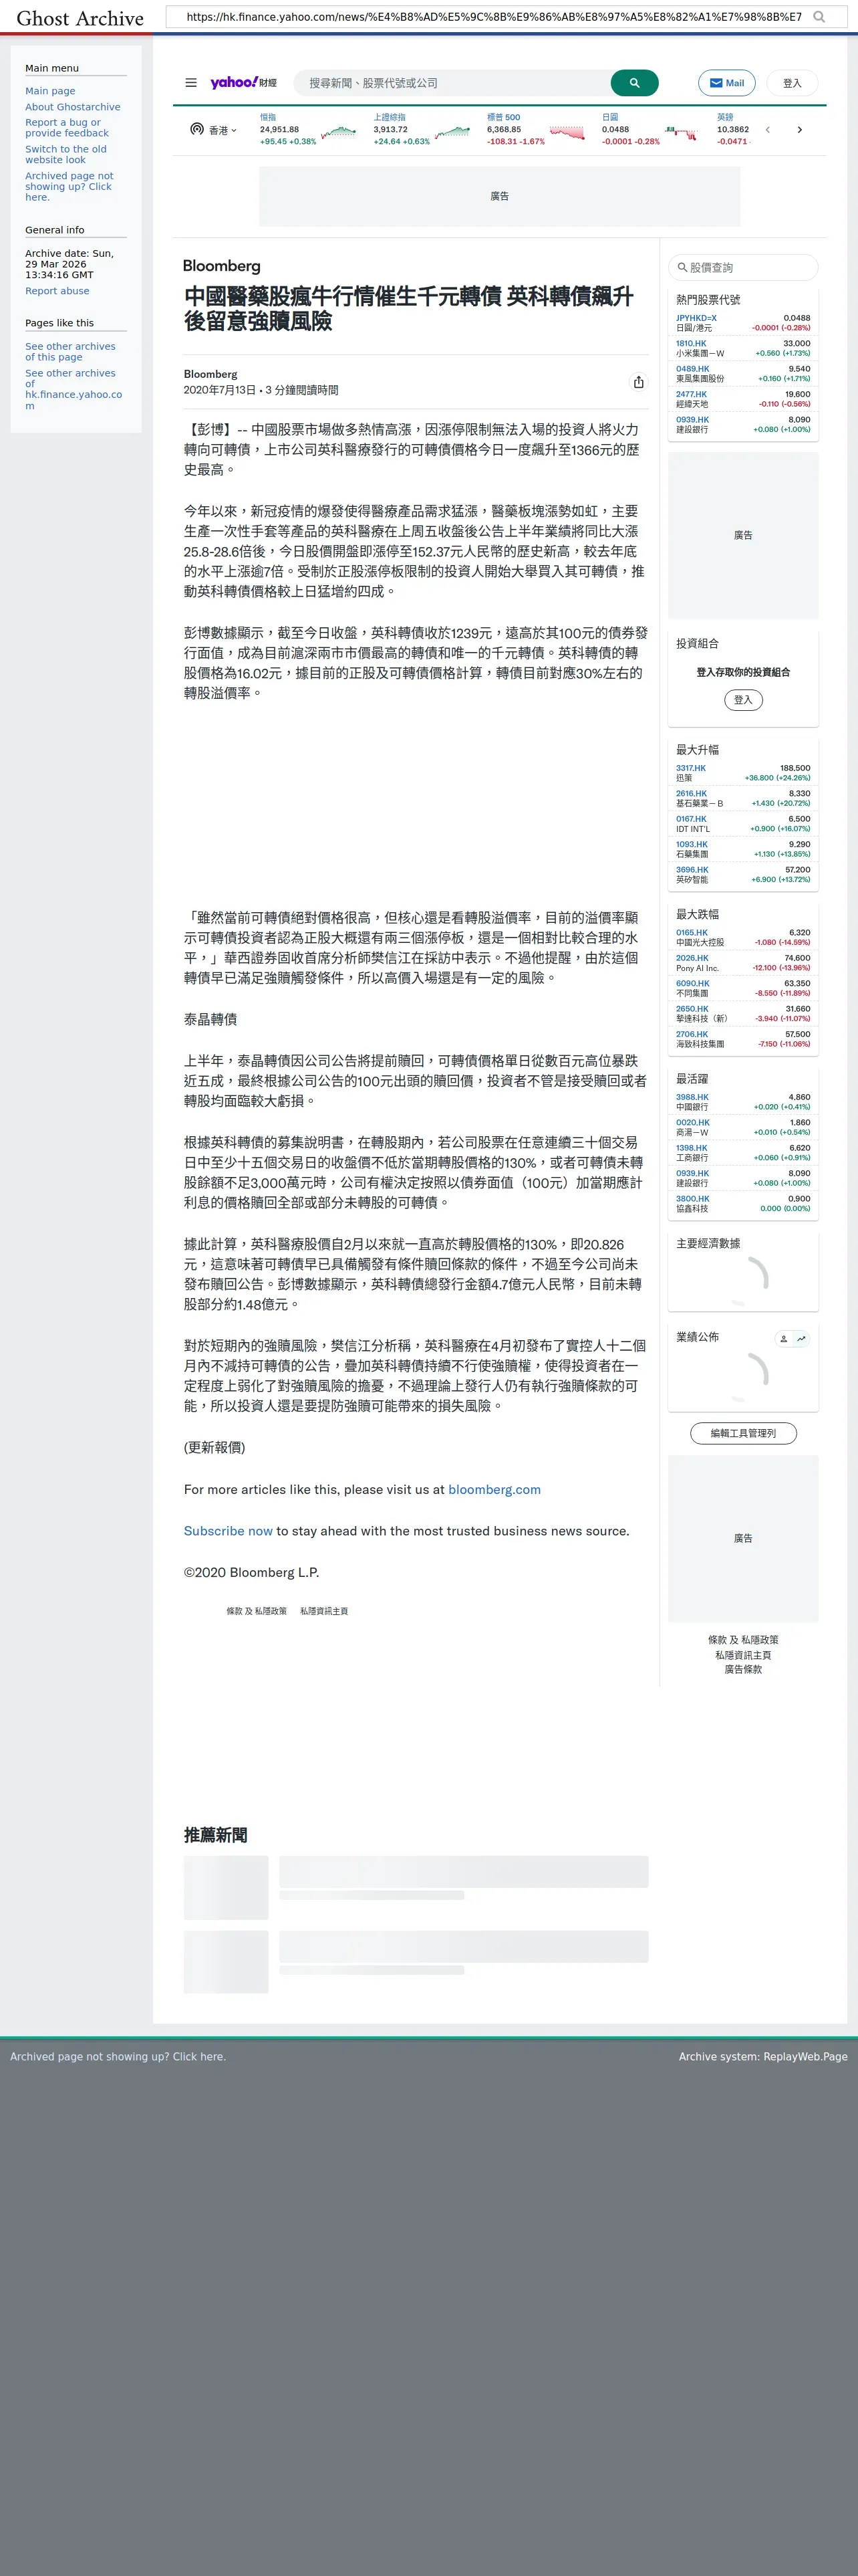This screenshot has height=2576, width=858.
Task: Click footer 'Archived page not showing up? Click here.'
Action: point(118,2056)
